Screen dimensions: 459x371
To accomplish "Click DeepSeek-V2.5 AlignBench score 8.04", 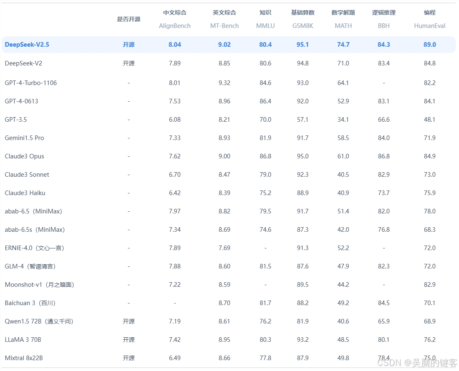I will pos(175,45).
